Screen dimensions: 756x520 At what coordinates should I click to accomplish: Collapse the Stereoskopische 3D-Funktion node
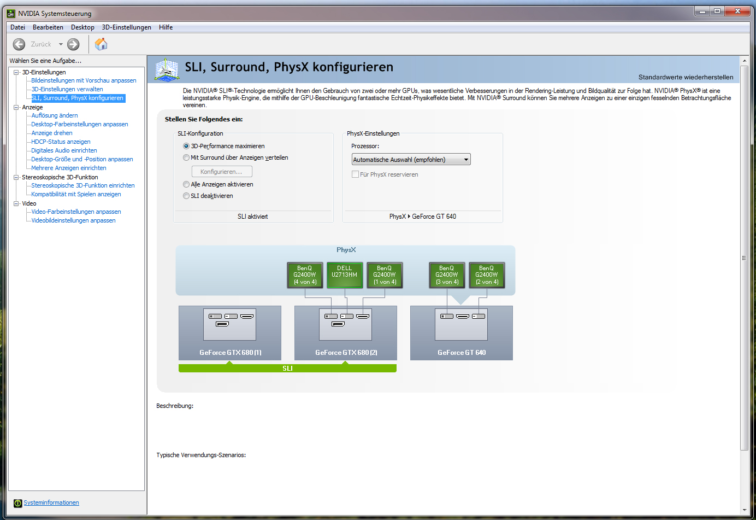pos(16,177)
